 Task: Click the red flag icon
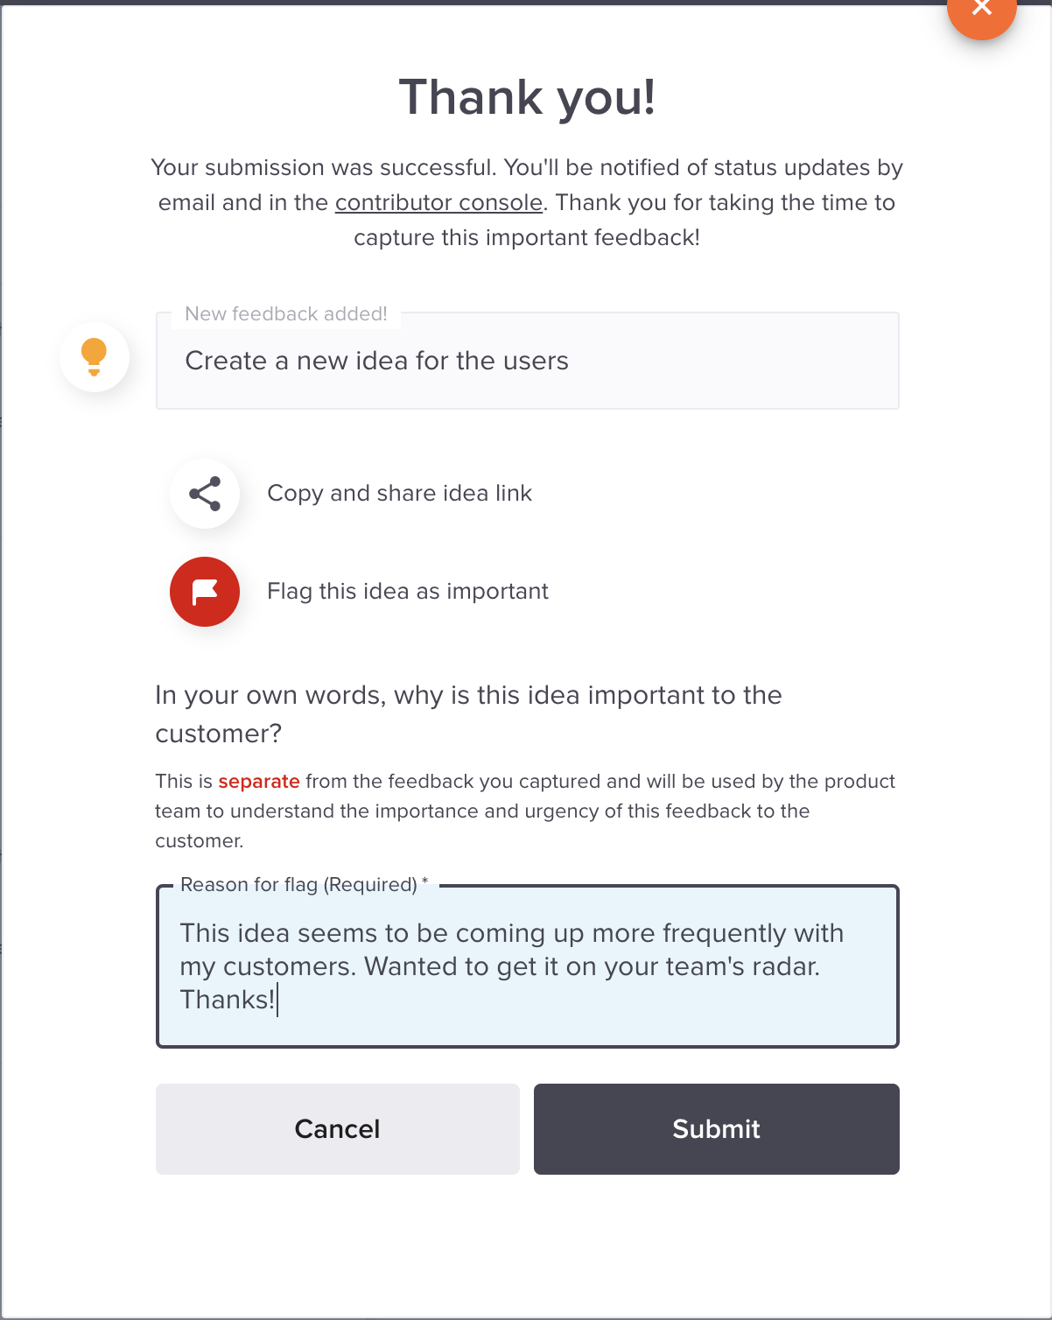205,592
